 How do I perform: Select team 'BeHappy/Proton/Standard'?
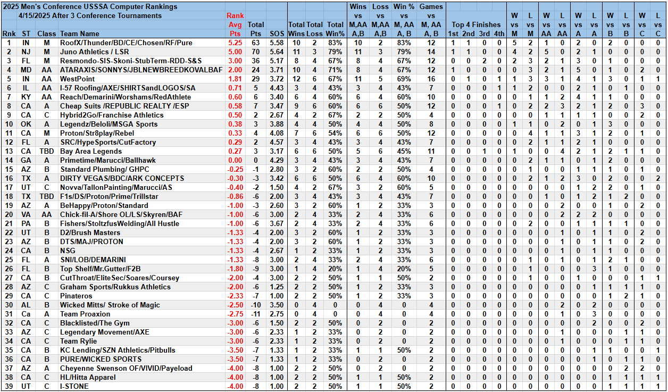[104, 205]
